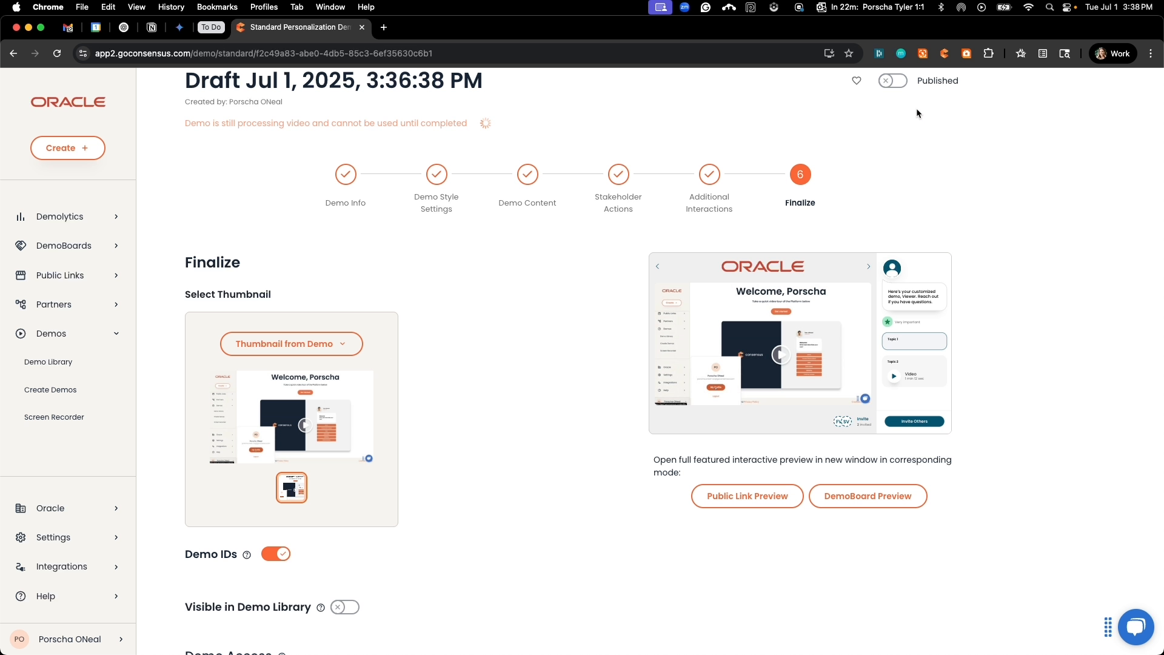Open Public Links via its sidebar icon
This screenshot has width=1164, height=655.
(x=20, y=275)
